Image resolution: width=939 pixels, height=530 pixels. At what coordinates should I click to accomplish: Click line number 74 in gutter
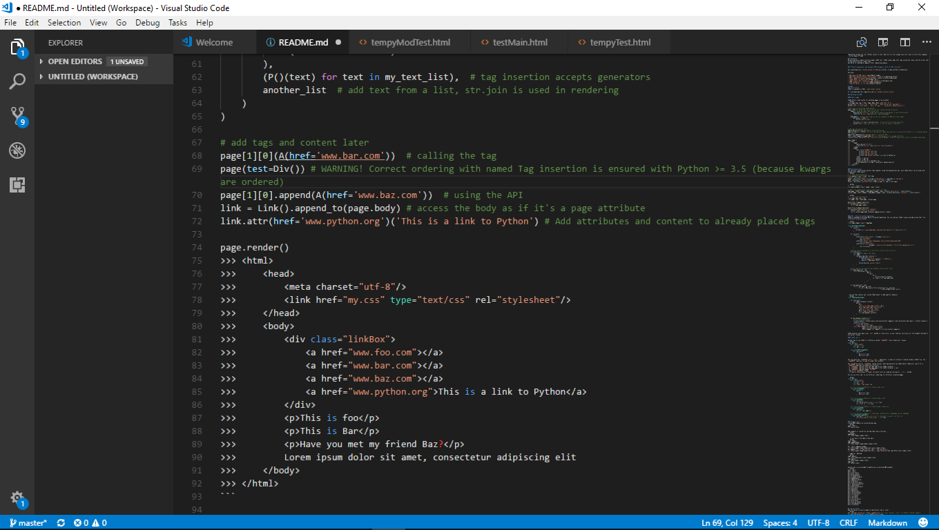click(197, 247)
